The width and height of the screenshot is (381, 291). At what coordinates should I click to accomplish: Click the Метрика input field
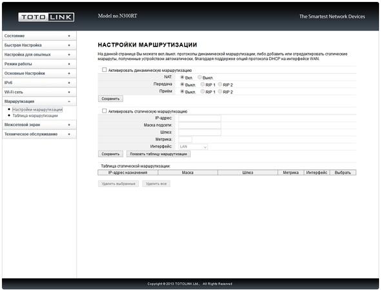coord(185,140)
